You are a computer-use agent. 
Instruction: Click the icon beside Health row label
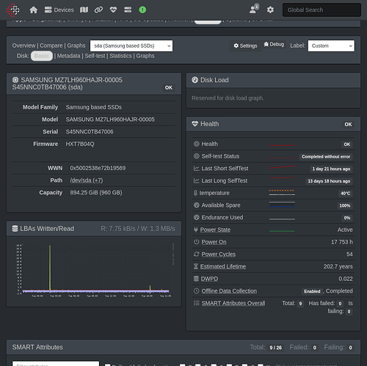click(196, 144)
